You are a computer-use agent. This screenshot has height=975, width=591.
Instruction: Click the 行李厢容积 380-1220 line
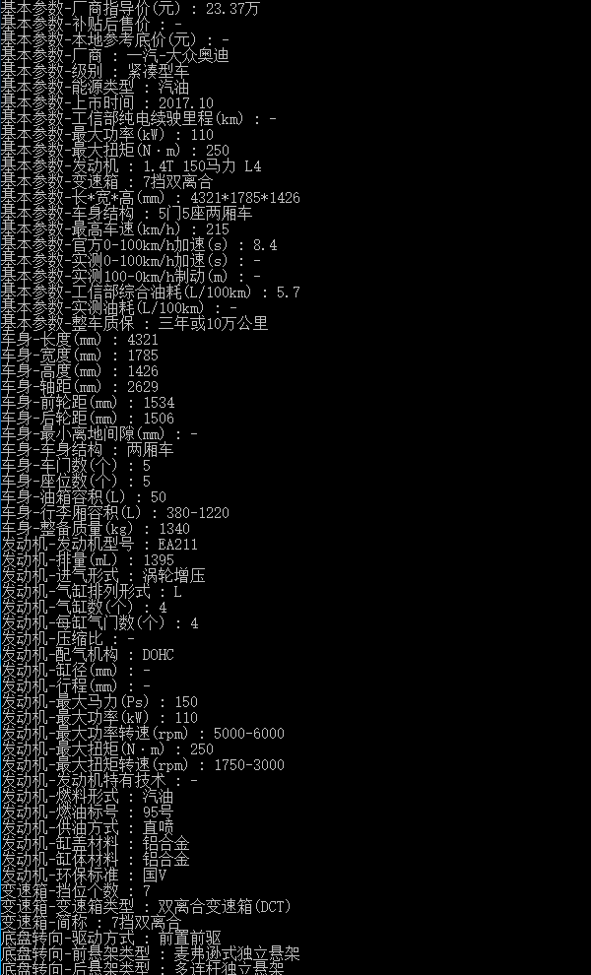coord(114,513)
